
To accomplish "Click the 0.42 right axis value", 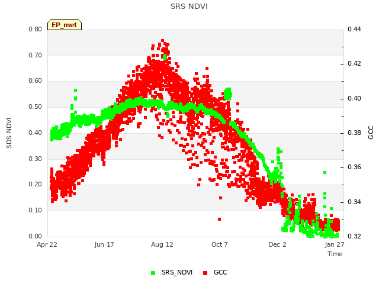I will click(354, 63).
